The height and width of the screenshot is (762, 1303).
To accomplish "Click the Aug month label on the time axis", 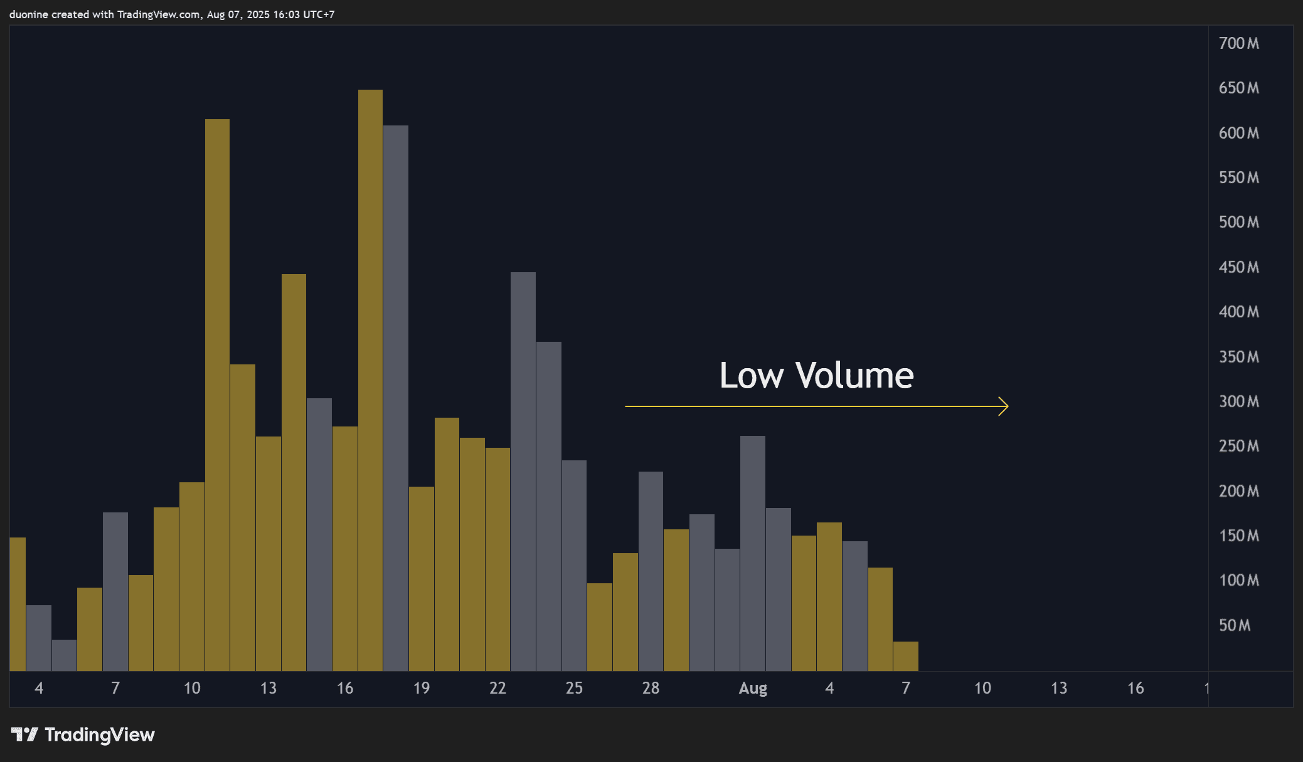I will pyautogui.click(x=753, y=688).
